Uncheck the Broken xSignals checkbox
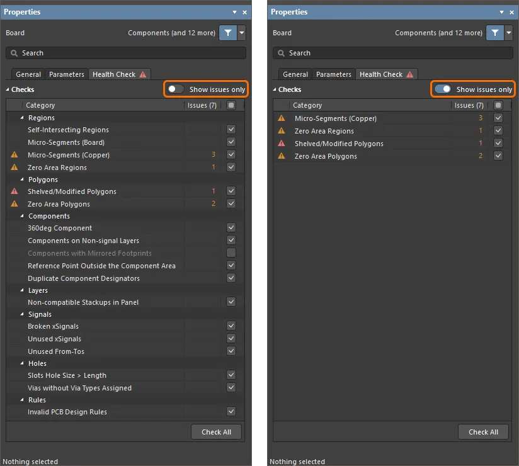Image resolution: width=519 pixels, height=466 pixels. coord(231,326)
